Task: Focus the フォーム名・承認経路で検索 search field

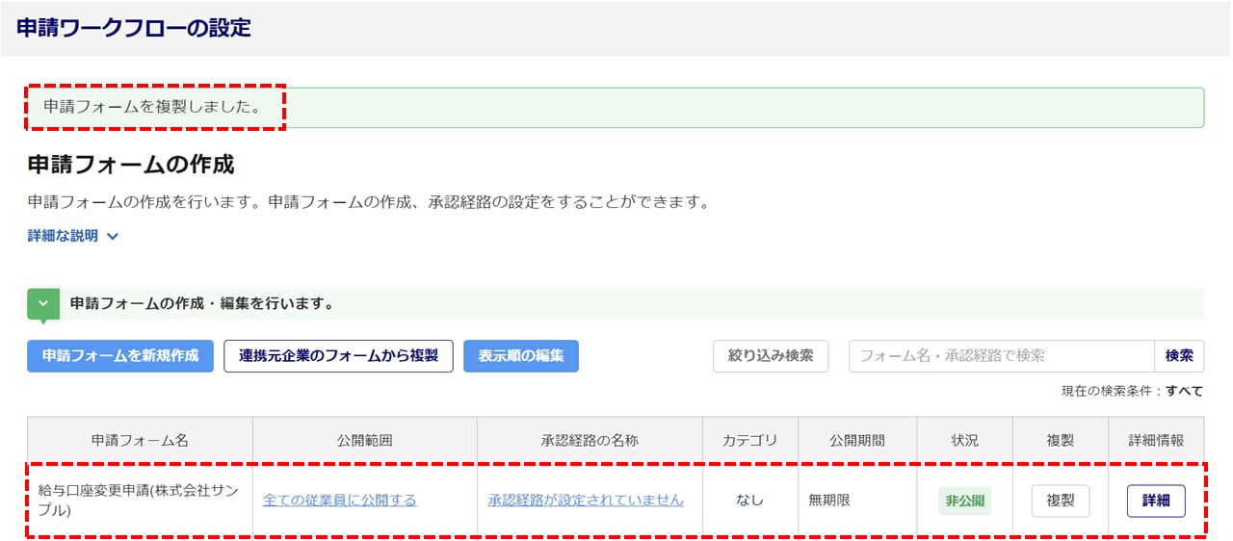Action: pos(1001,356)
